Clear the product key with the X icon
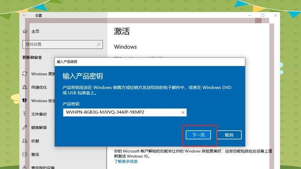Viewport: 301px width, 169px height. [183, 112]
